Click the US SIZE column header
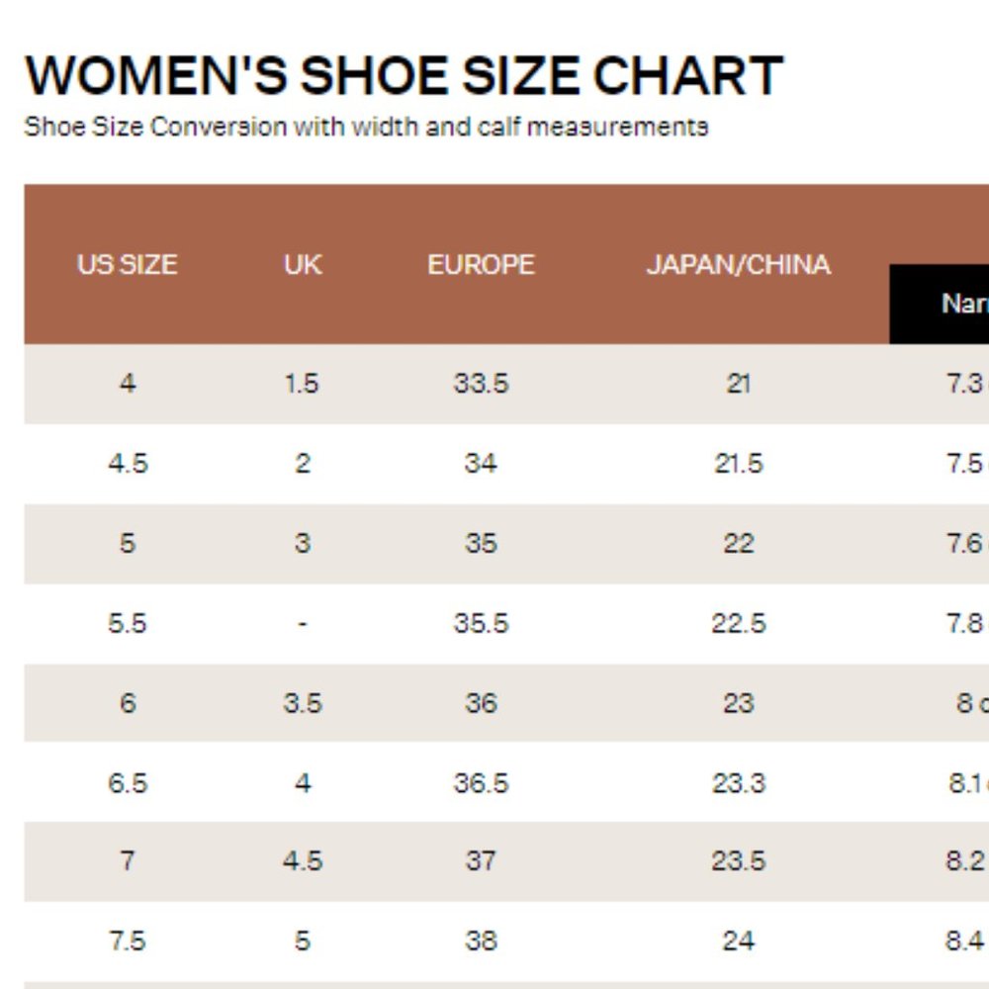989x989 pixels. click(x=127, y=264)
